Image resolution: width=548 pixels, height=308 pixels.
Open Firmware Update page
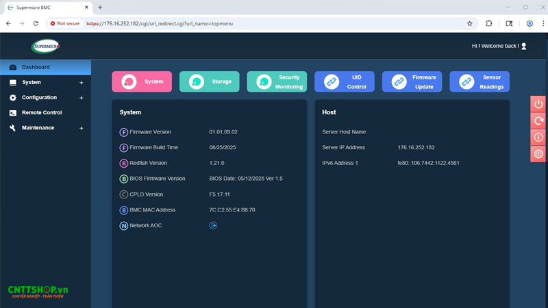click(x=412, y=81)
